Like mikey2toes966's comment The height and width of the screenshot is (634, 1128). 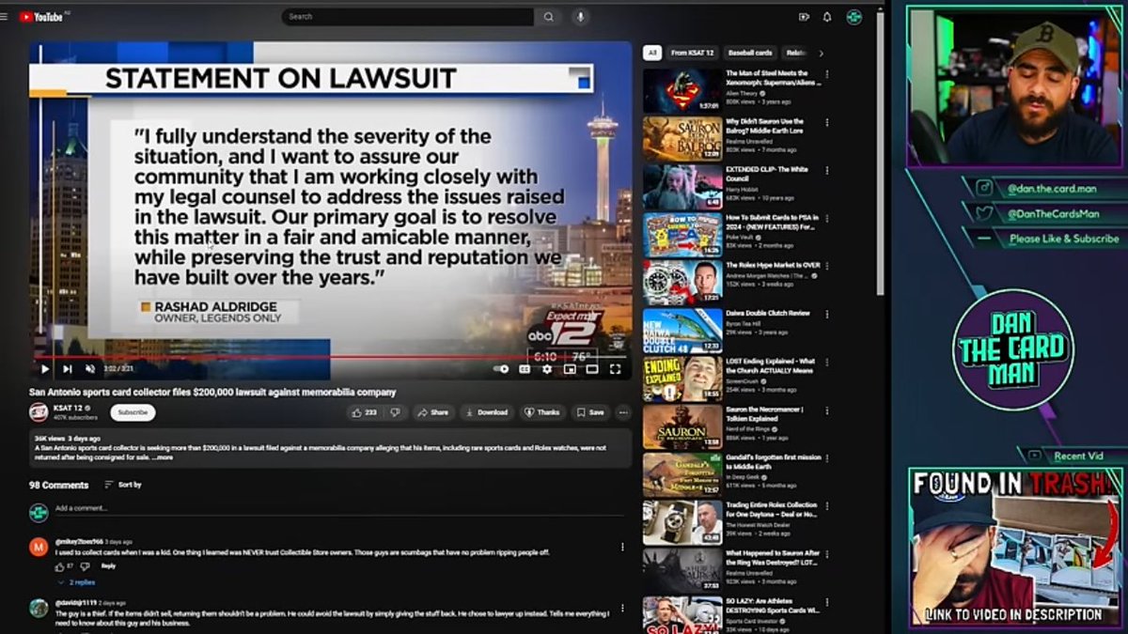(59, 566)
